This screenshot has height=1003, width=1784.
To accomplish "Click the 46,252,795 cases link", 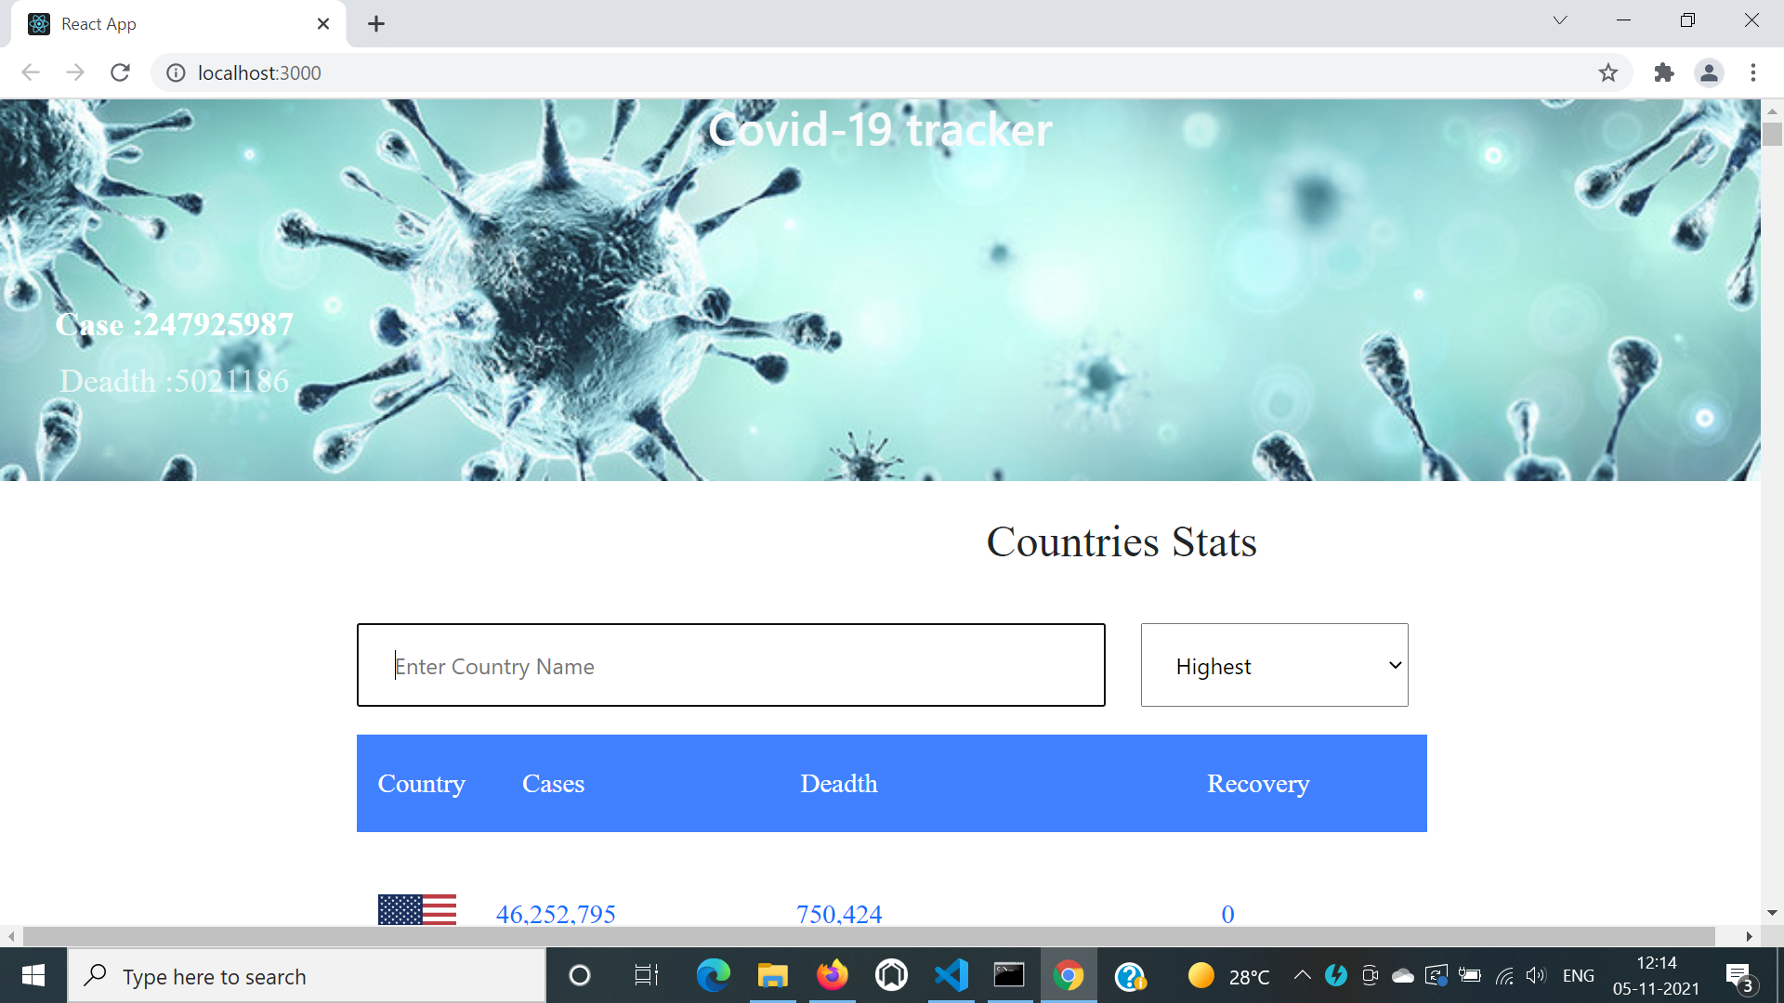I will point(555,914).
